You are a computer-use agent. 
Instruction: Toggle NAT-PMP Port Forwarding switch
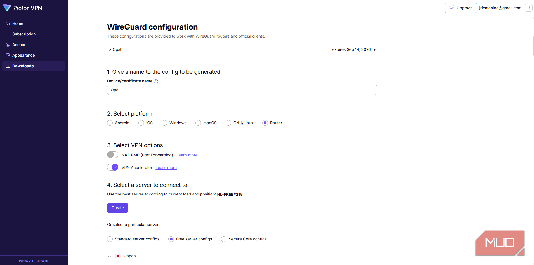[x=113, y=155]
